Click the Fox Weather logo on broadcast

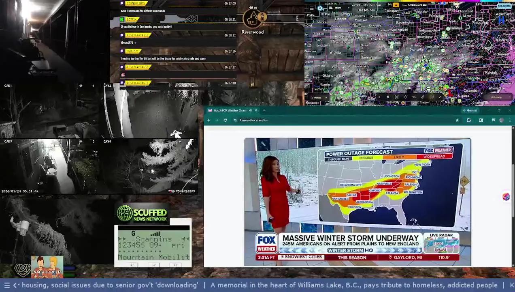[x=266, y=243]
